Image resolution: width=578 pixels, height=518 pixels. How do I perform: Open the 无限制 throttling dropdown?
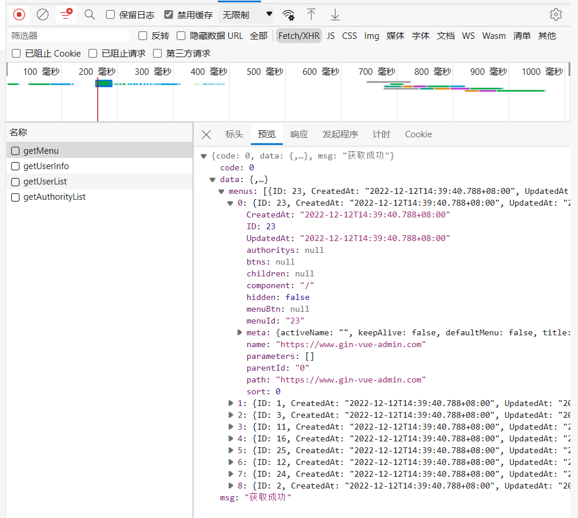click(247, 15)
